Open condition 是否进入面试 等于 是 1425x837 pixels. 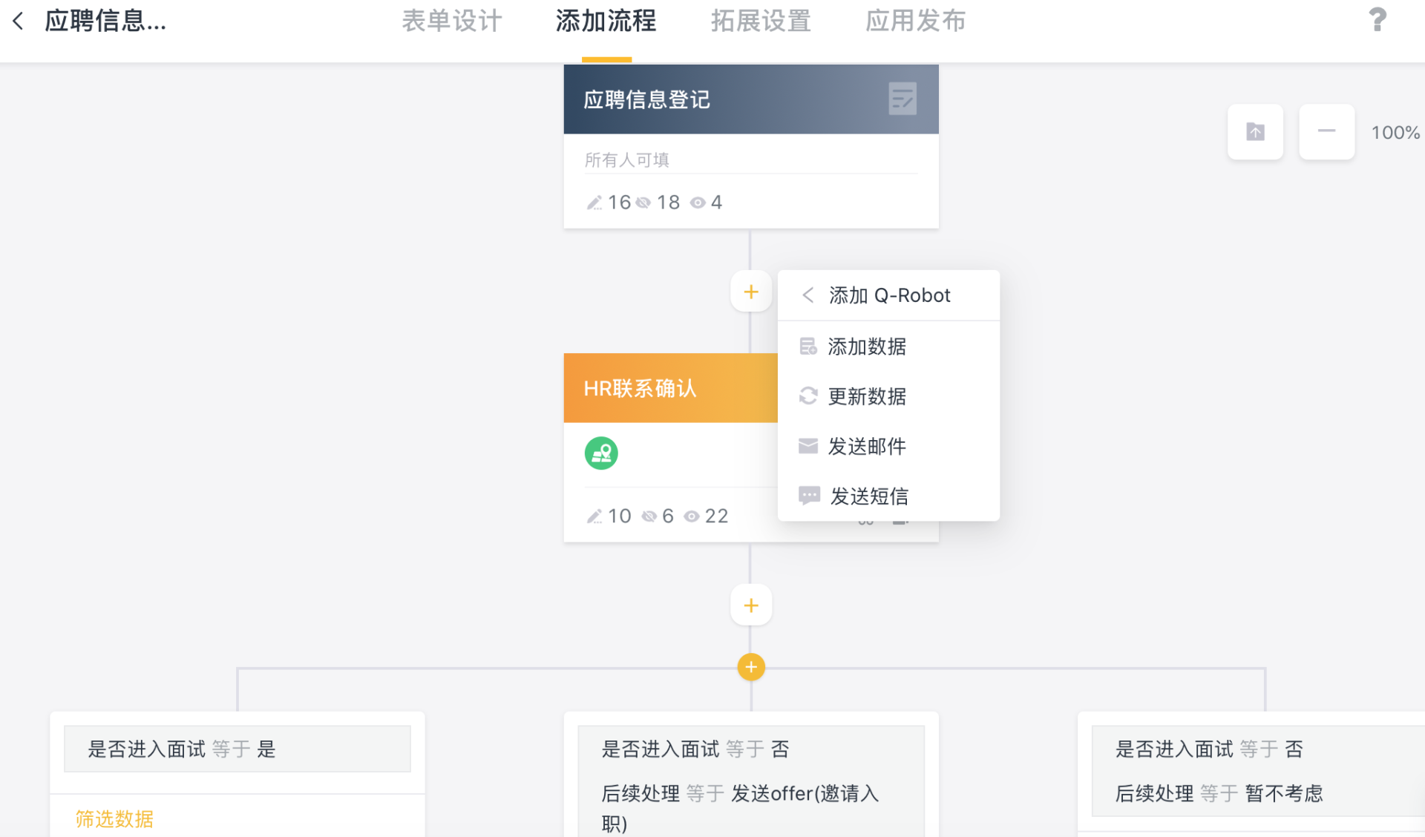click(x=237, y=749)
